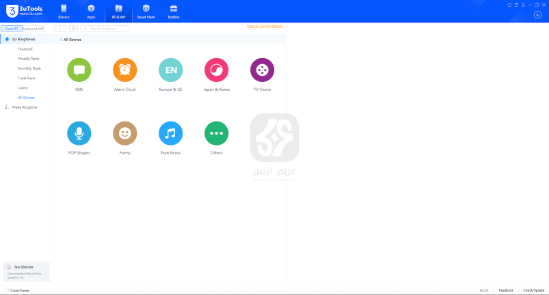Click the Check Update button
This screenshot has width=549, height=295.
pos(533,290)
